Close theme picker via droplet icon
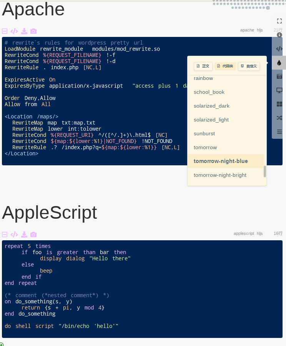 pyautogui.click(x=279, y=63)
